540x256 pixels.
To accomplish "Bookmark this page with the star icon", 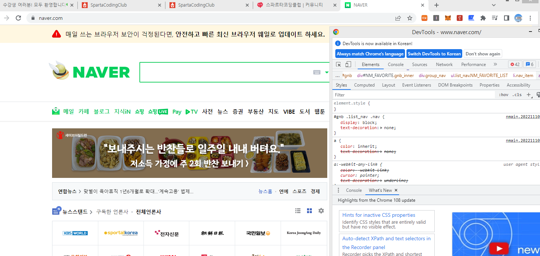I will 410,18.
